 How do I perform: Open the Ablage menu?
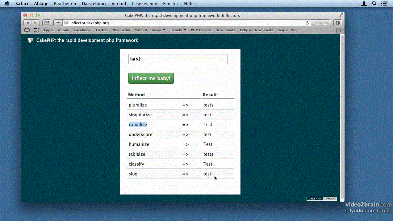point(41,4)
